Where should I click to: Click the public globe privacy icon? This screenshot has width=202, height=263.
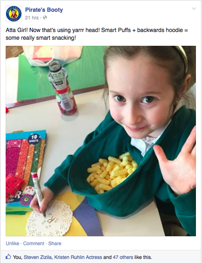point(45,17)
